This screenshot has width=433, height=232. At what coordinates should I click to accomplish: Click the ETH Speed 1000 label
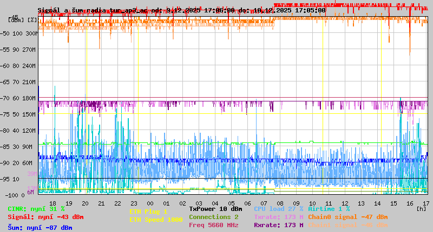pos(156,220)
